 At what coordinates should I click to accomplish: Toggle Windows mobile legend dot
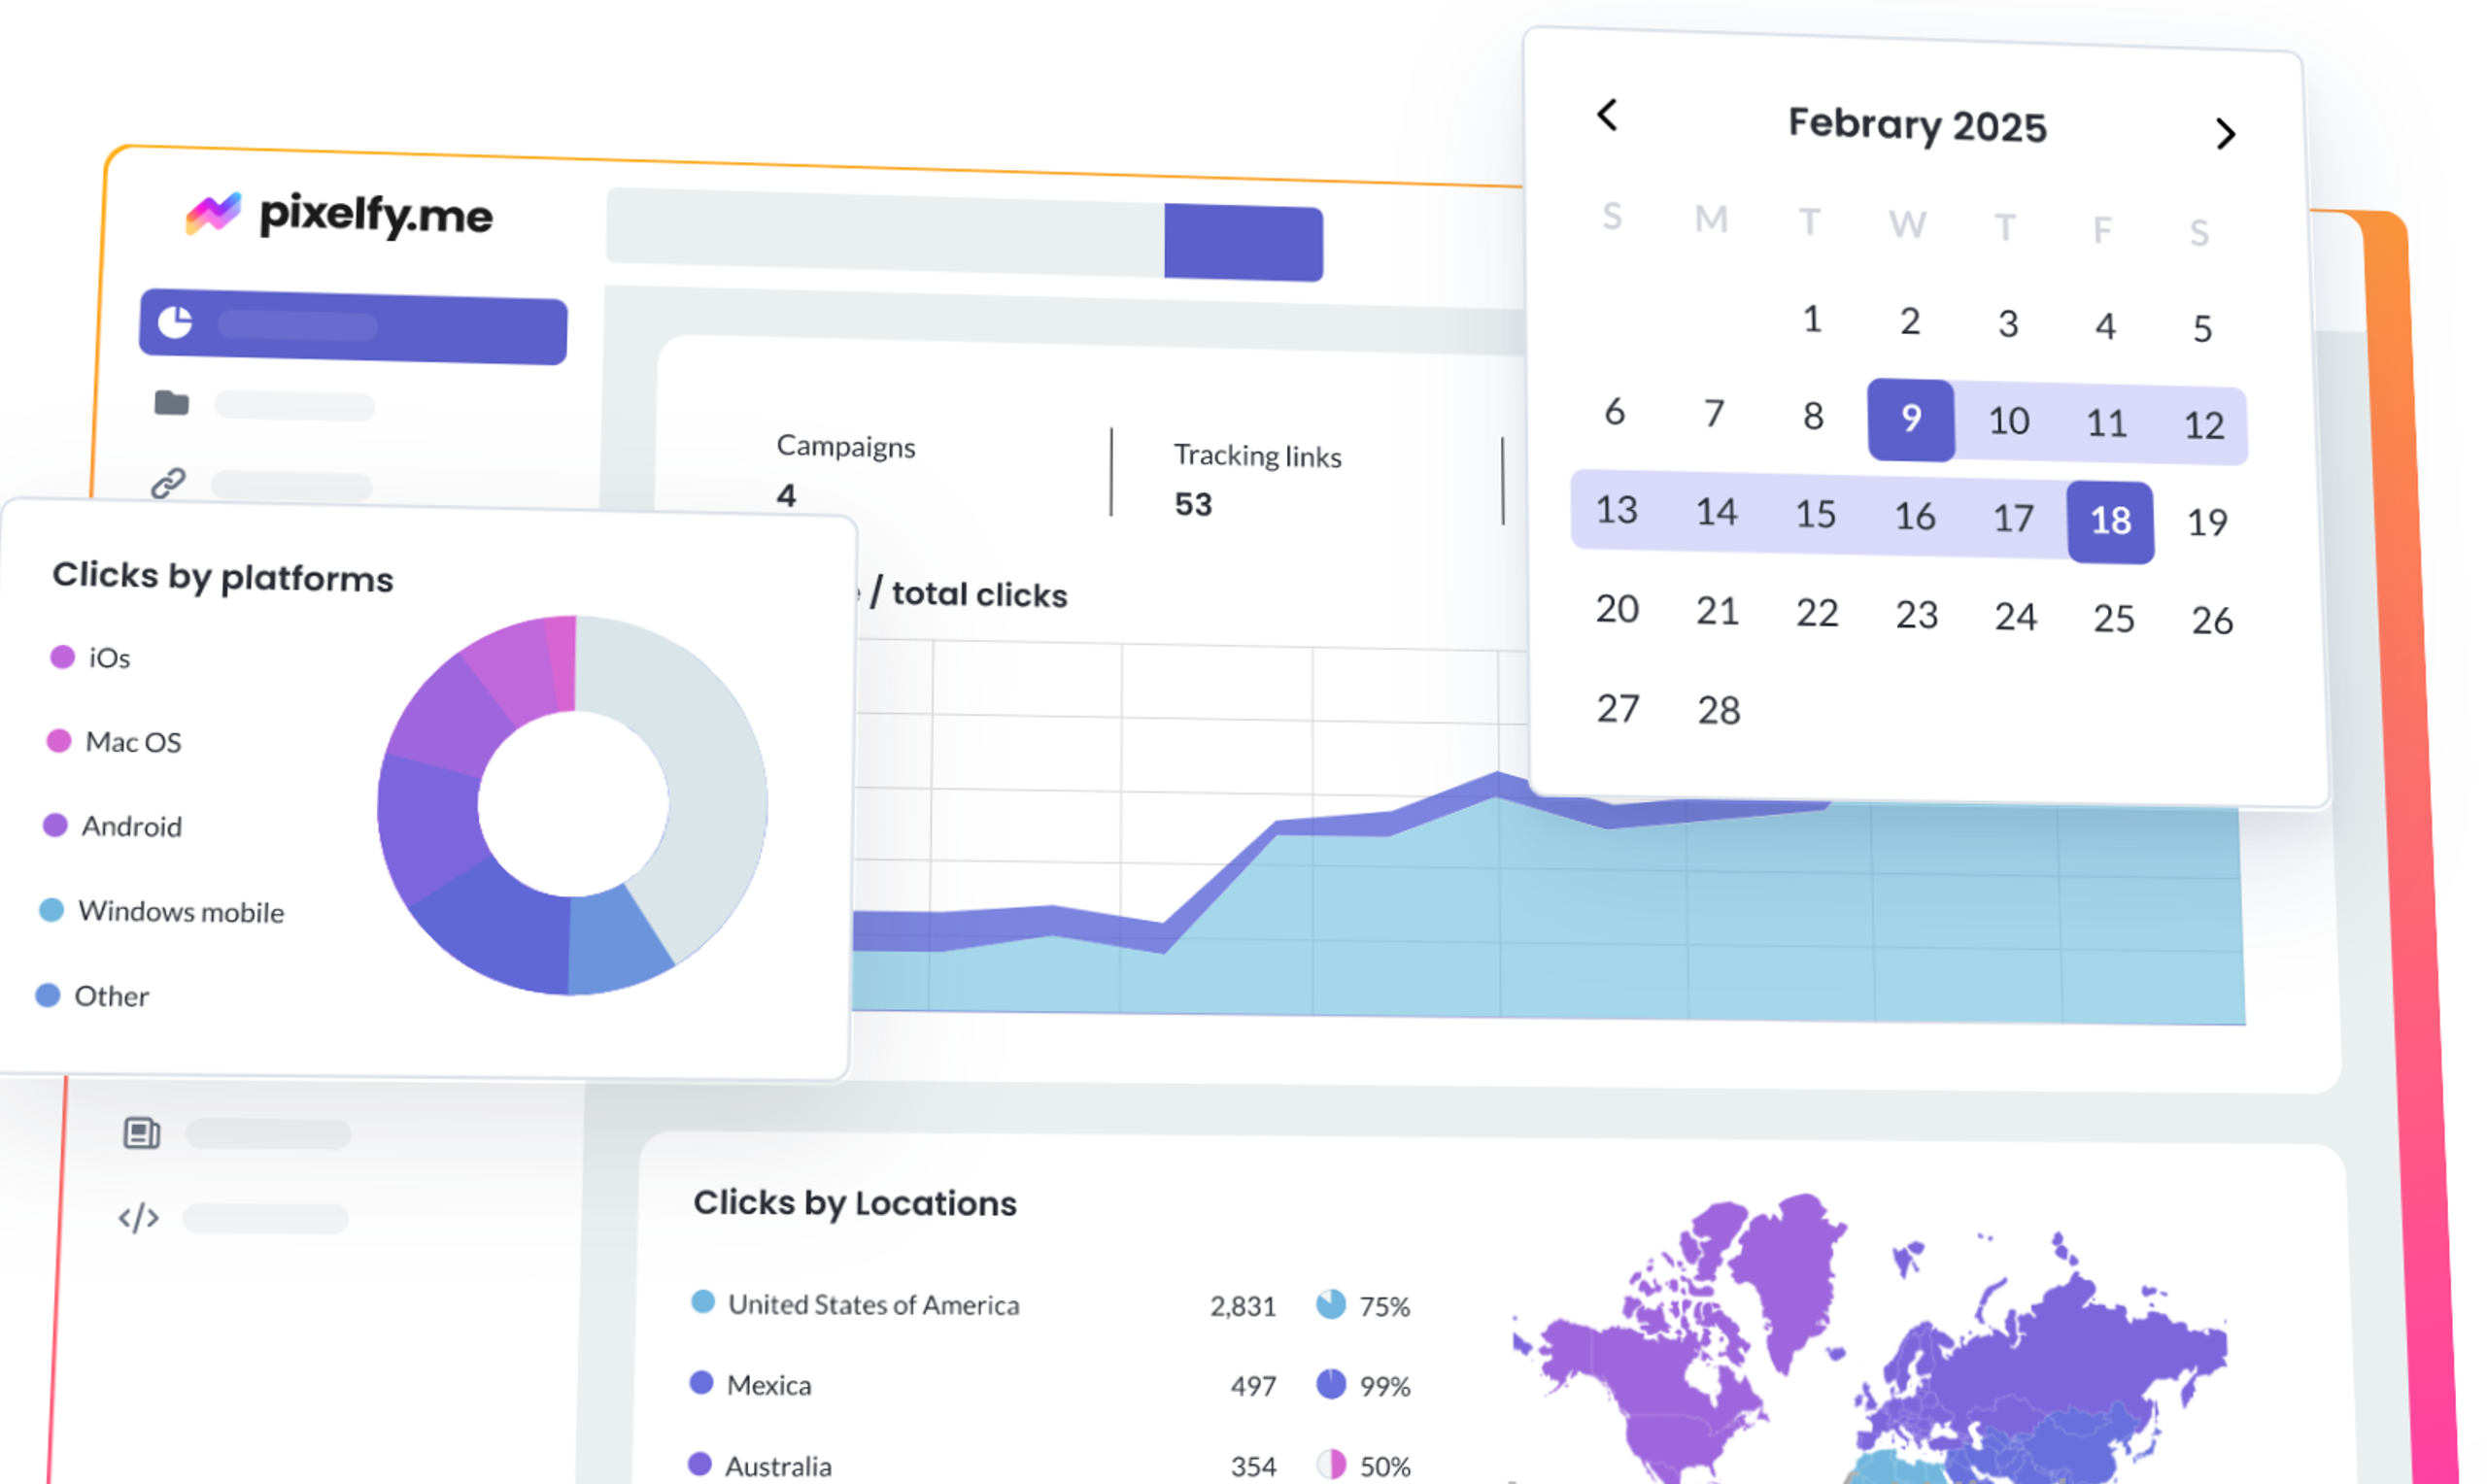[x=51, y=909]
